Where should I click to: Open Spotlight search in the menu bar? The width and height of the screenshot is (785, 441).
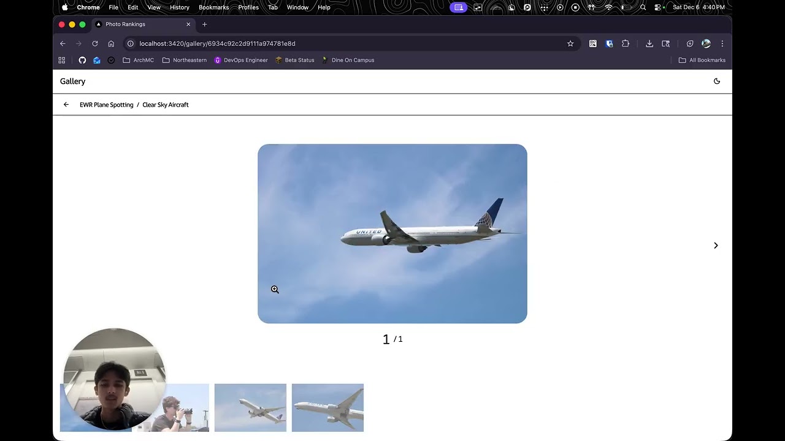pyautogui.click(x=643, y=7)
